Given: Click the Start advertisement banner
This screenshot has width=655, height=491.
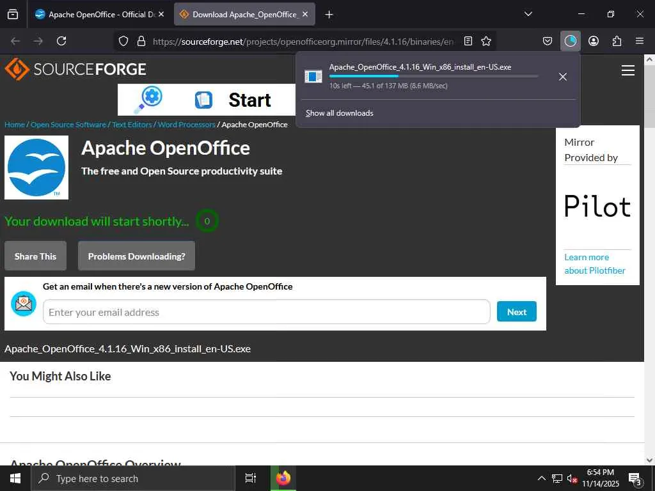Looking at the screenshot, I should click(207, 100).
